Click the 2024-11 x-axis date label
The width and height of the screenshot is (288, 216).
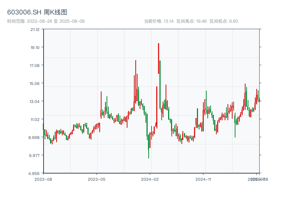pyautogui.click(x=204, y=179)
